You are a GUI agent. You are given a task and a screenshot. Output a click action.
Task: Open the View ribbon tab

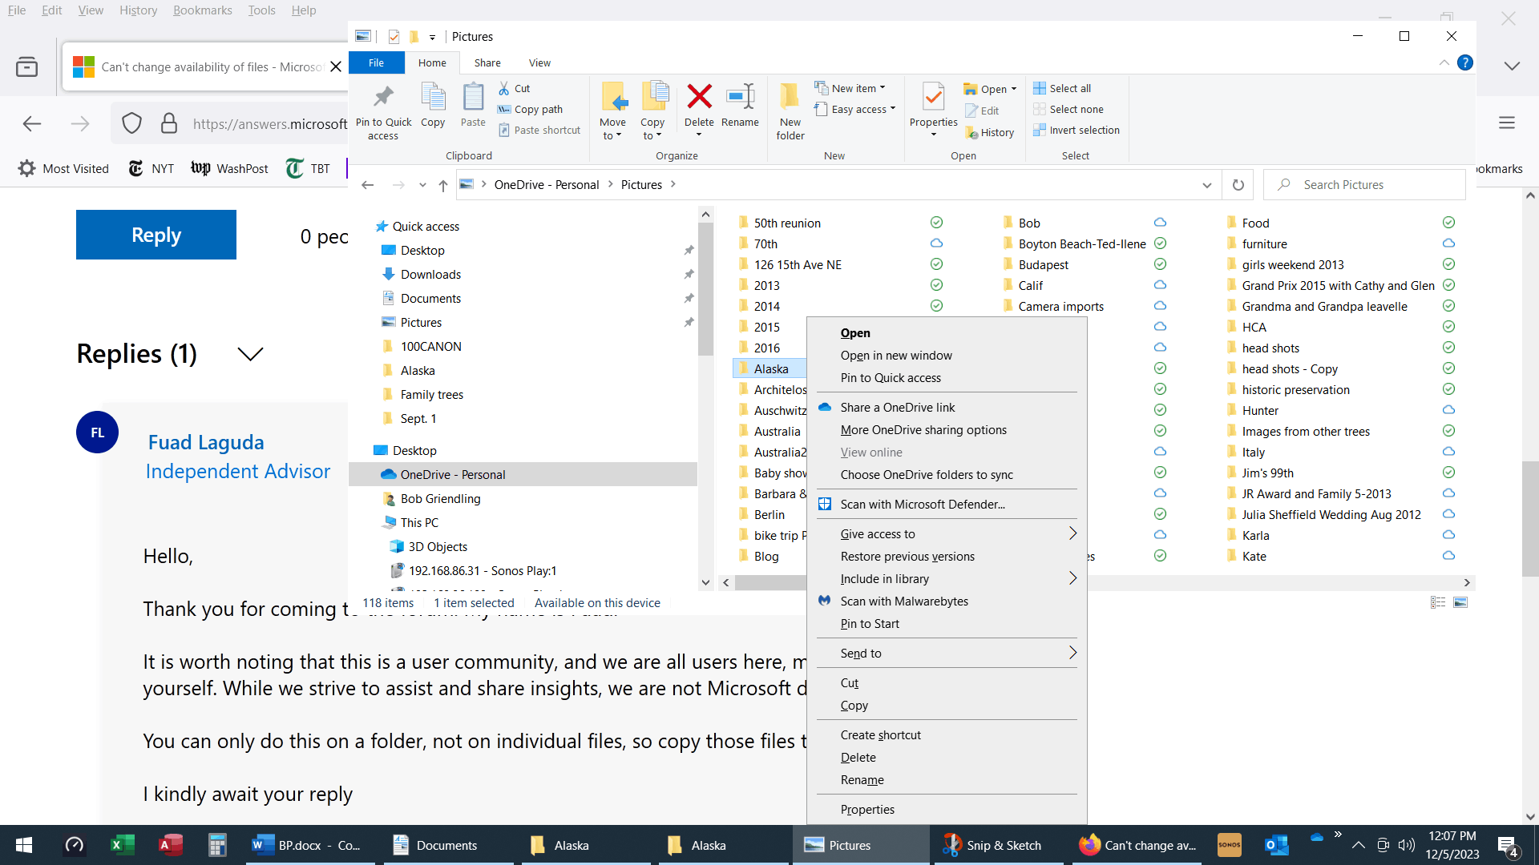539,62
